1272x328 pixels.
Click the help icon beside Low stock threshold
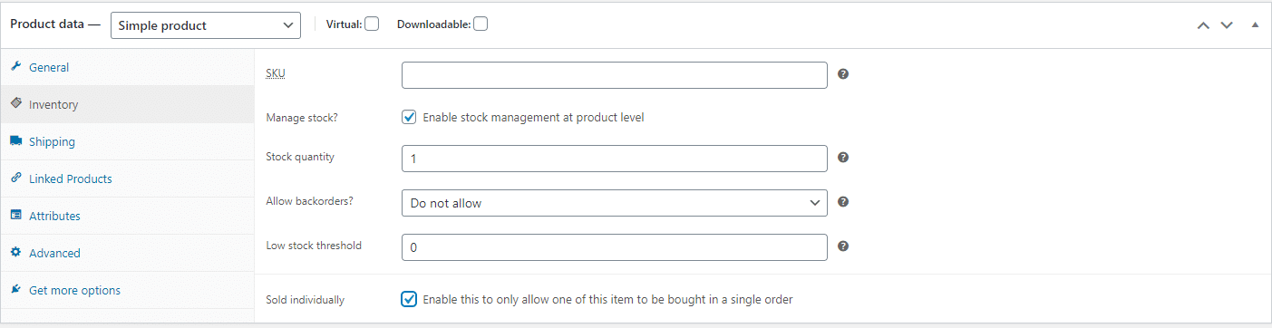pos(843,246)
